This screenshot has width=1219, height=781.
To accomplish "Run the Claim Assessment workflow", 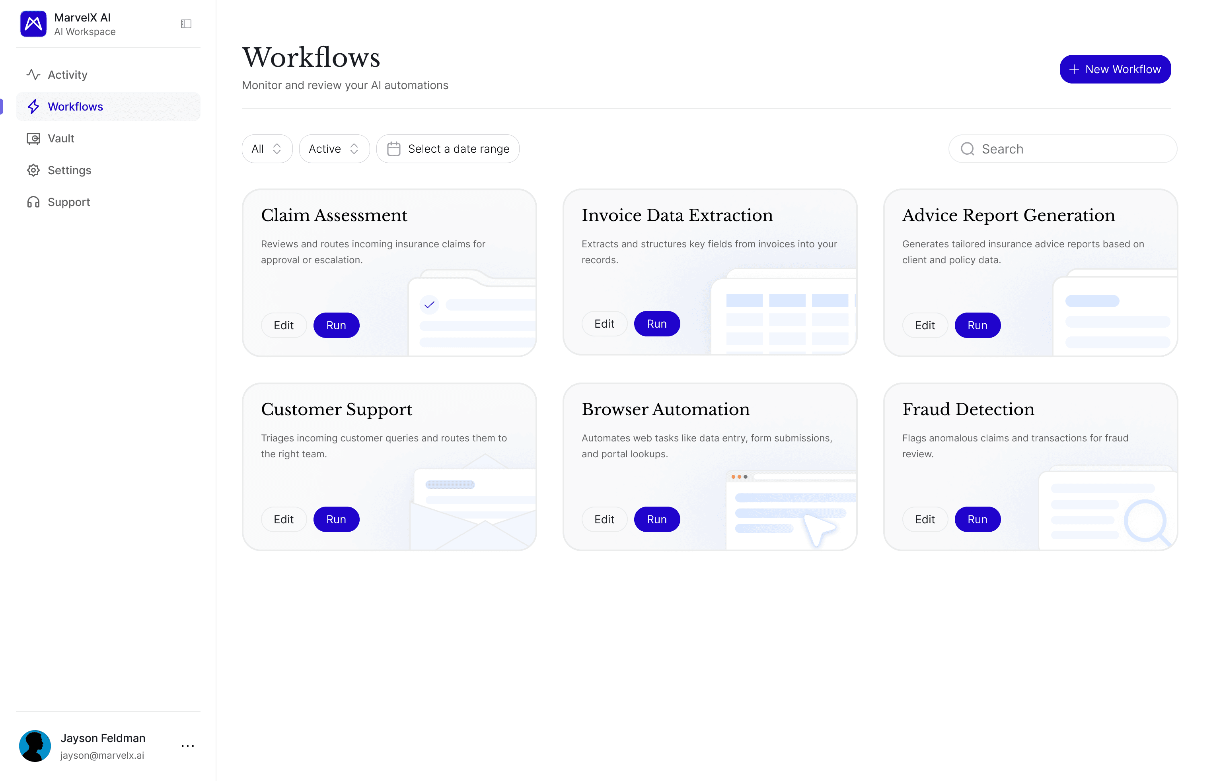I will click(x=336, y=325).
